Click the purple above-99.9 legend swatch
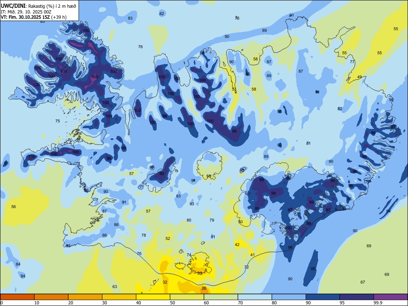 pyautogui.click(x=390, y=297)
